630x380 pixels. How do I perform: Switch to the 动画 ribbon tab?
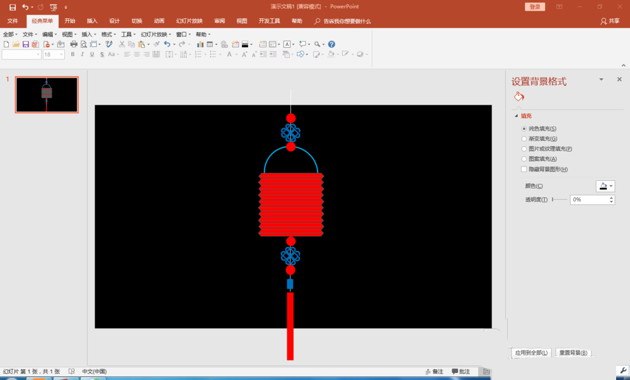[159, 21]
